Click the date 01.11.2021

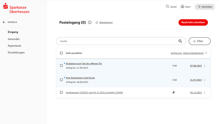coord(196,92)
